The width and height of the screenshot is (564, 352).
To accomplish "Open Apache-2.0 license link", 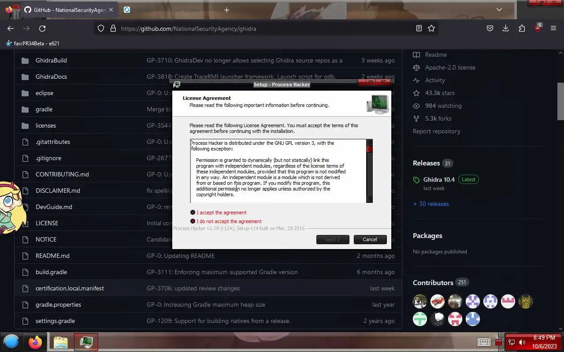I will coord(444,67).
